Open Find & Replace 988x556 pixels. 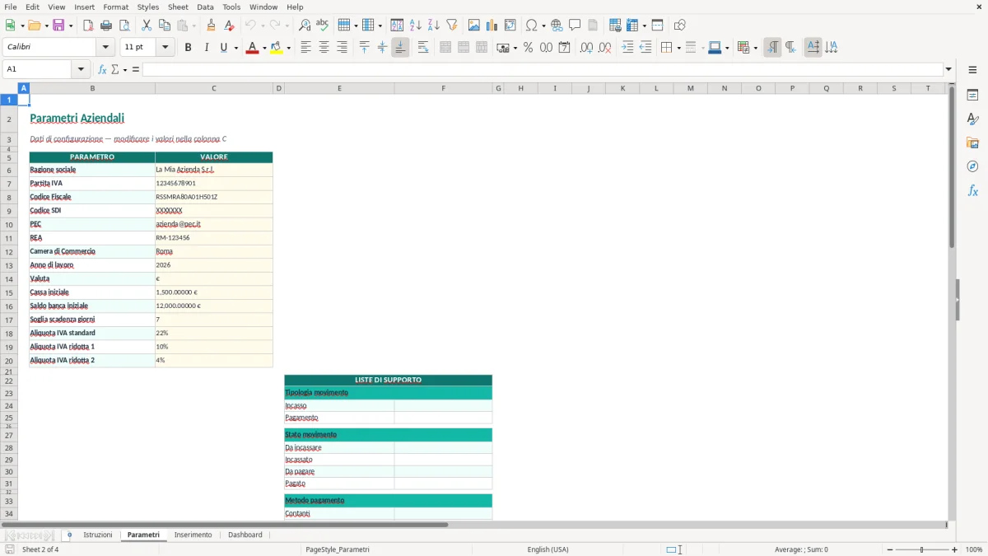pos(305,26)
